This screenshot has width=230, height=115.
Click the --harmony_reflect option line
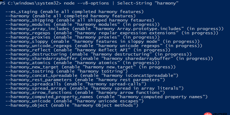click(88, 50)
